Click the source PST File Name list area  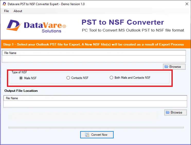[x=94, y=56]
